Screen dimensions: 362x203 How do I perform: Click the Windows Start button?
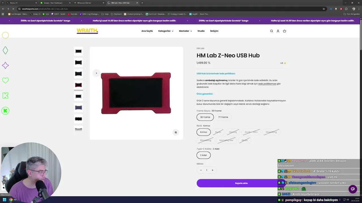pyautogui.click(x=4, y=200)
